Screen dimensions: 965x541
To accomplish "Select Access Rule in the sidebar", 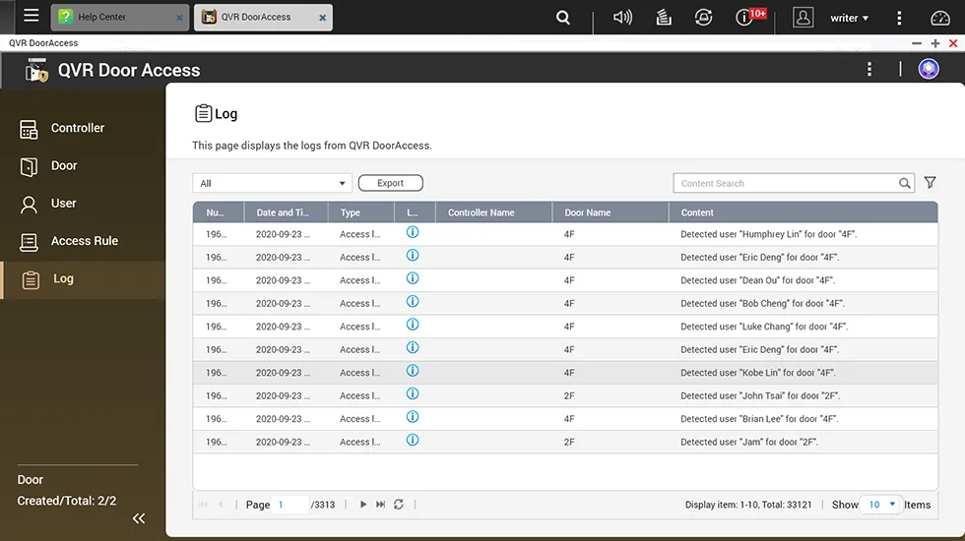I will [84, 241].
